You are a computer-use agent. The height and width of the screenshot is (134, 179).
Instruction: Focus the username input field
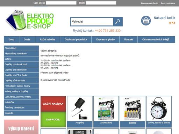point(61,3)
